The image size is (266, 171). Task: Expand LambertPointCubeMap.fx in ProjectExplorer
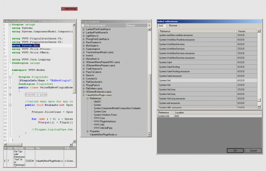coord(84,29)
